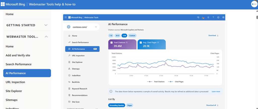Screen dimensions: 258x109
Task: Click Webmaster Tools help & how-to title
Action: pos(52,4)
